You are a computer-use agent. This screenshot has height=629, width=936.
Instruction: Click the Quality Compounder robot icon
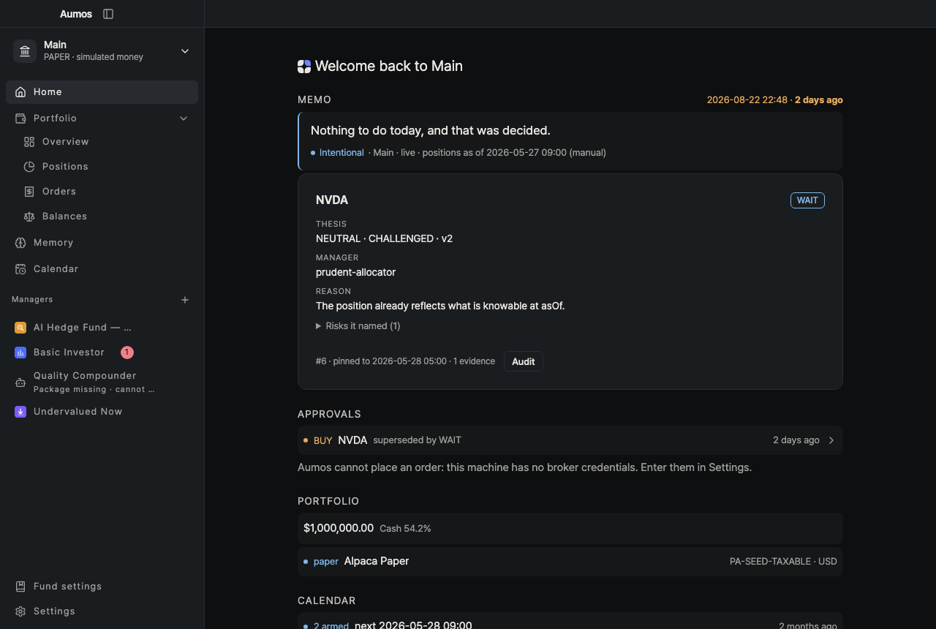click(20, 382)
